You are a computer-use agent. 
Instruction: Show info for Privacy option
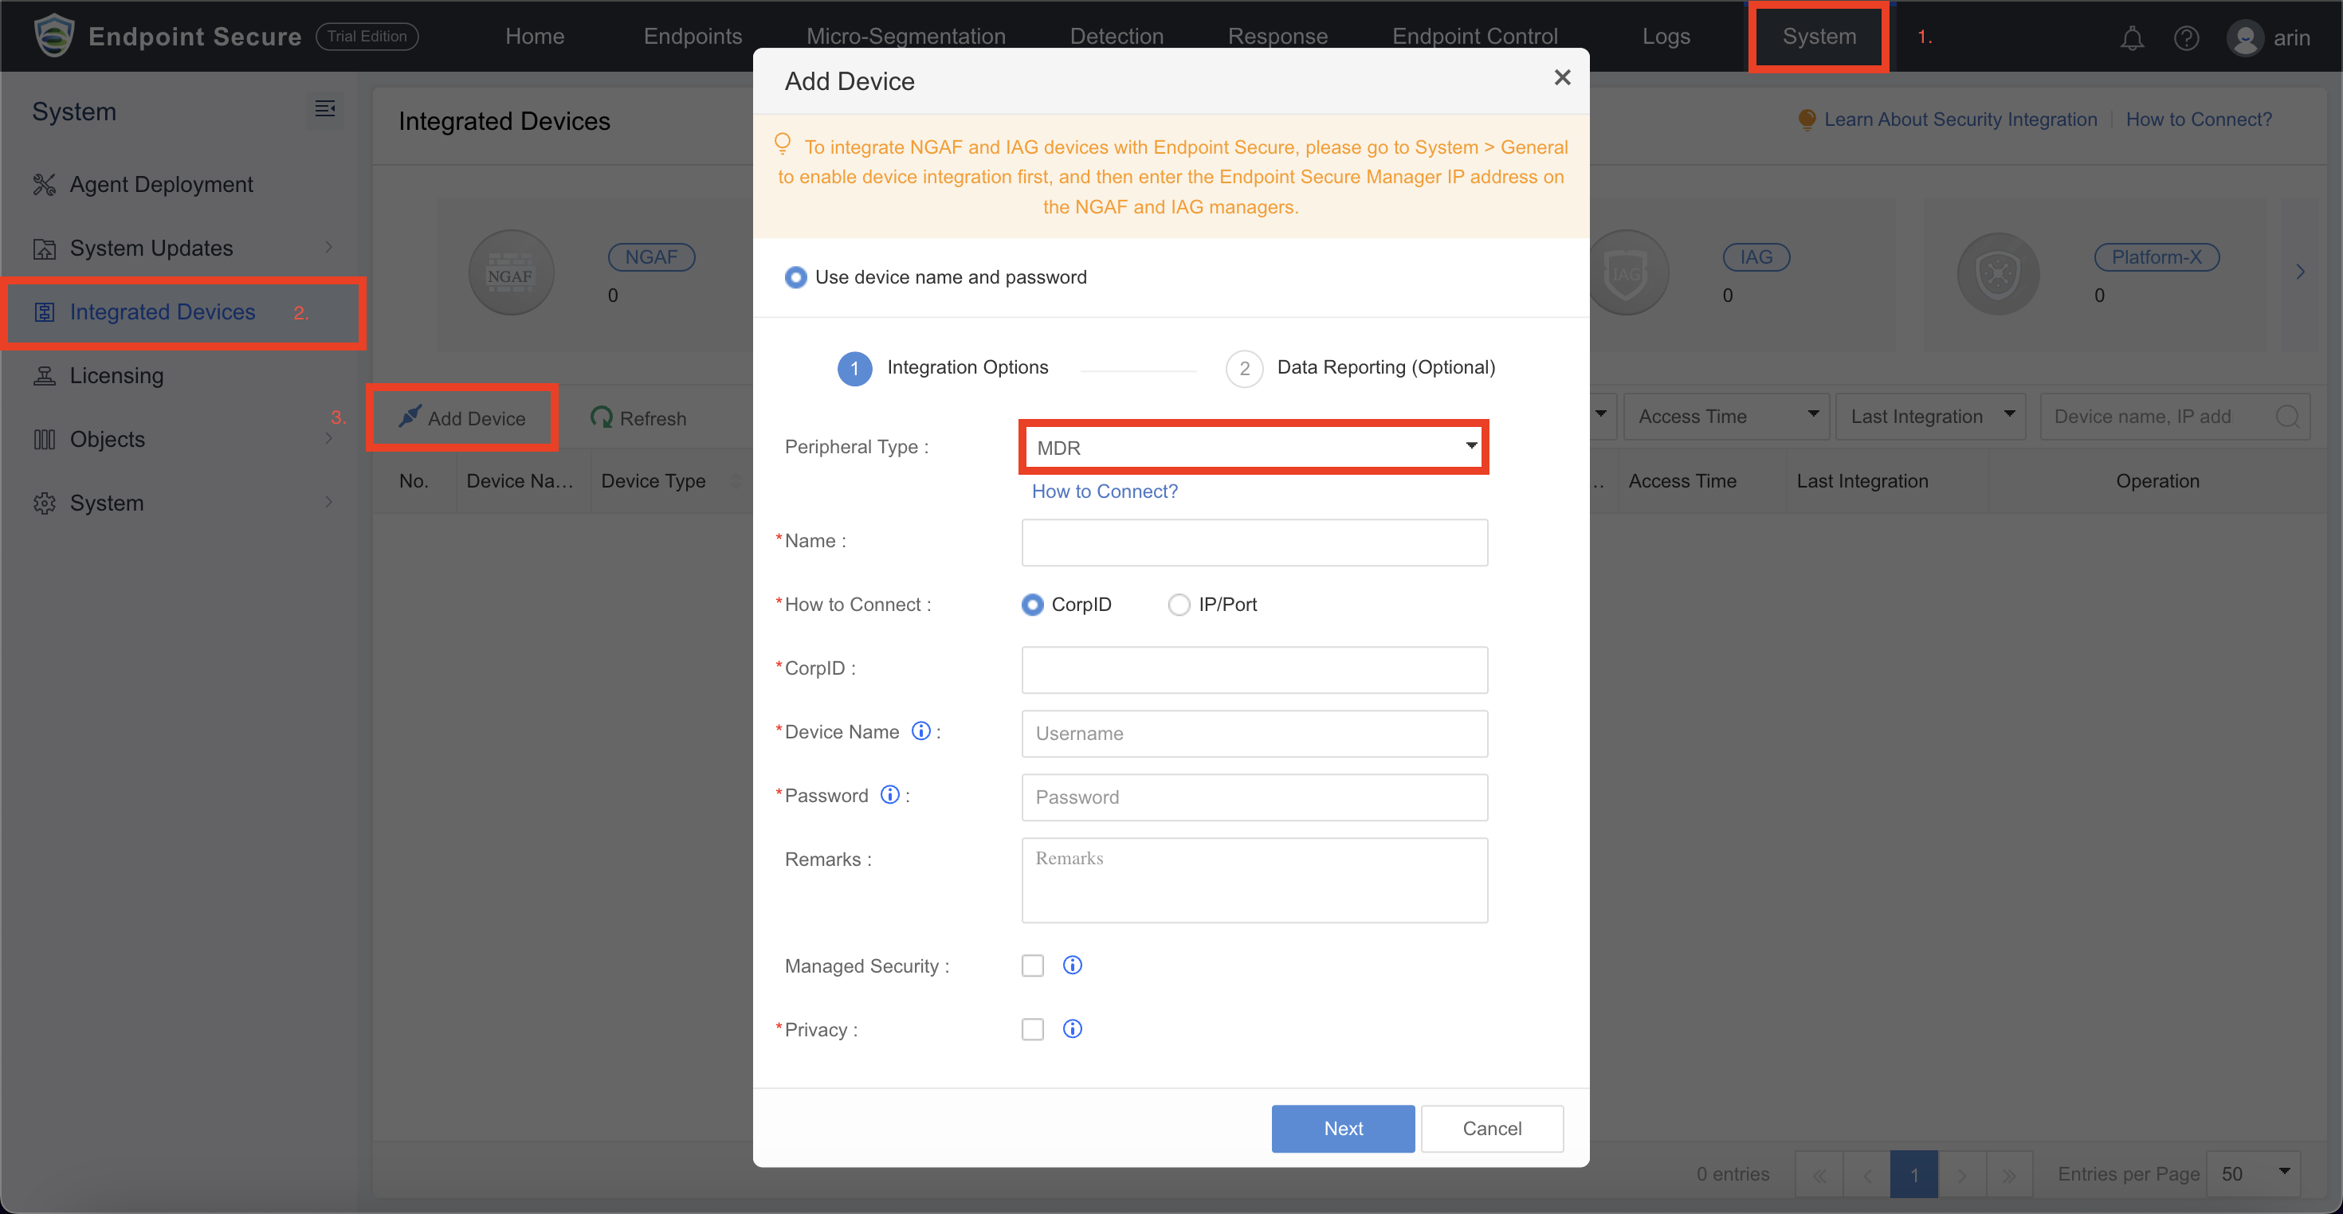[1073, 1028]
